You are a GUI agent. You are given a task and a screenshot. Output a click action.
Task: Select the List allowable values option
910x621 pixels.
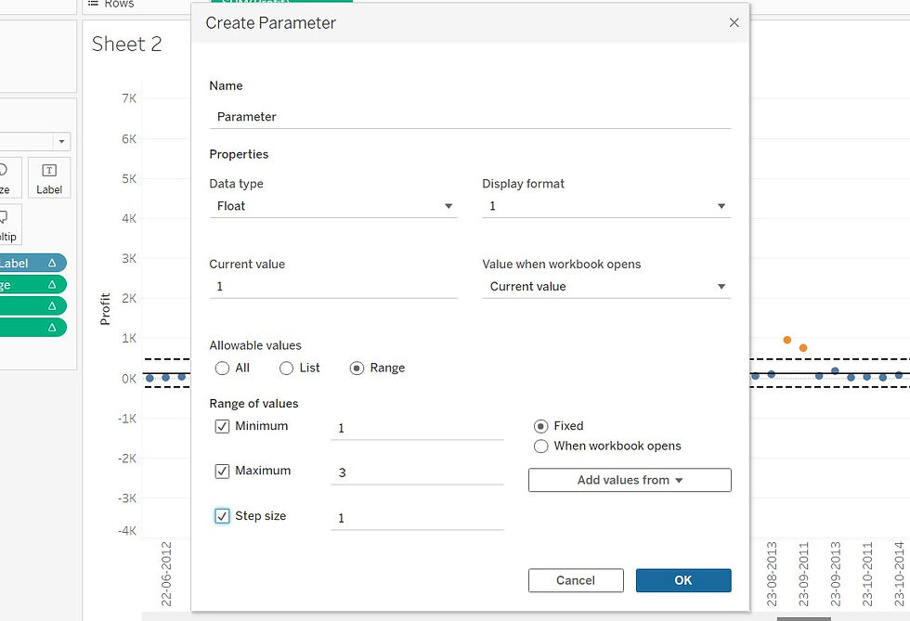pyautogui.click(x=286, y=368)
